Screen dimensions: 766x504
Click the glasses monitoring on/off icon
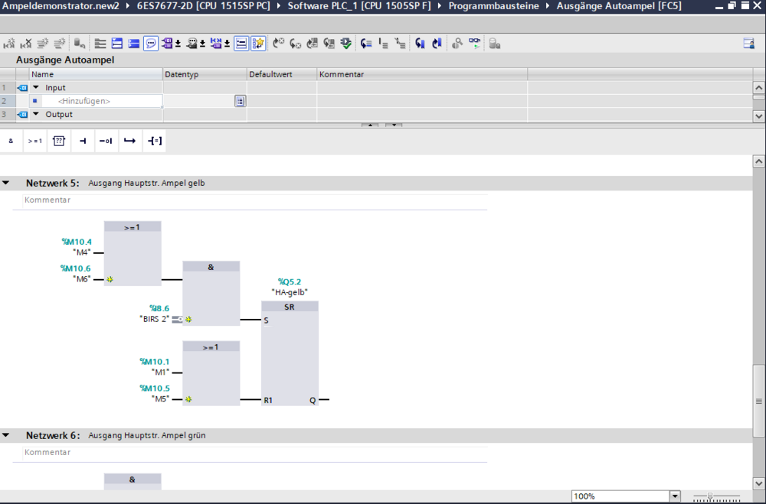pyautogui.click(x=475, y=44)
